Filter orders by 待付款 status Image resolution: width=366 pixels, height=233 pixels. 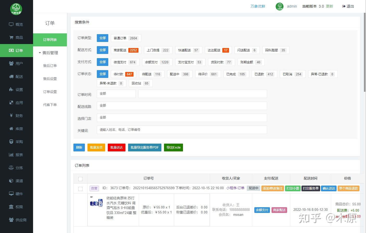[124, 74]
